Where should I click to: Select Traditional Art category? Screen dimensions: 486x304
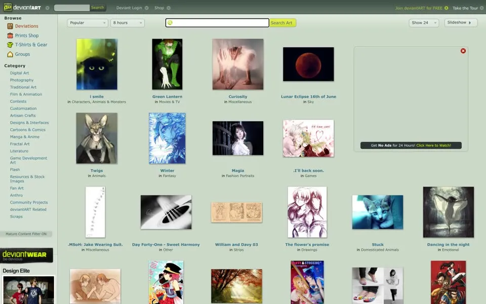tap(23, 87)
